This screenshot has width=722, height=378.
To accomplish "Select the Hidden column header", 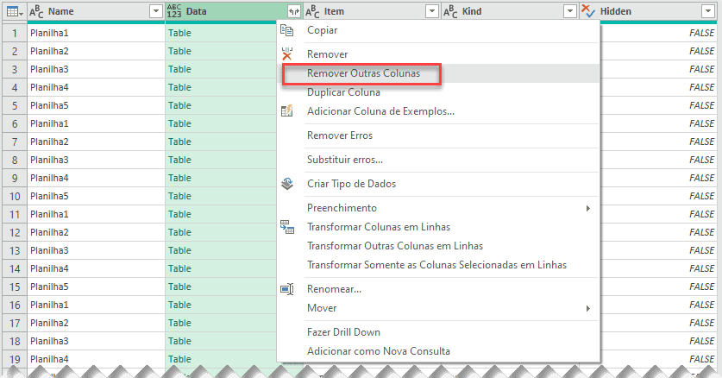I will click(x=649, y=11).
